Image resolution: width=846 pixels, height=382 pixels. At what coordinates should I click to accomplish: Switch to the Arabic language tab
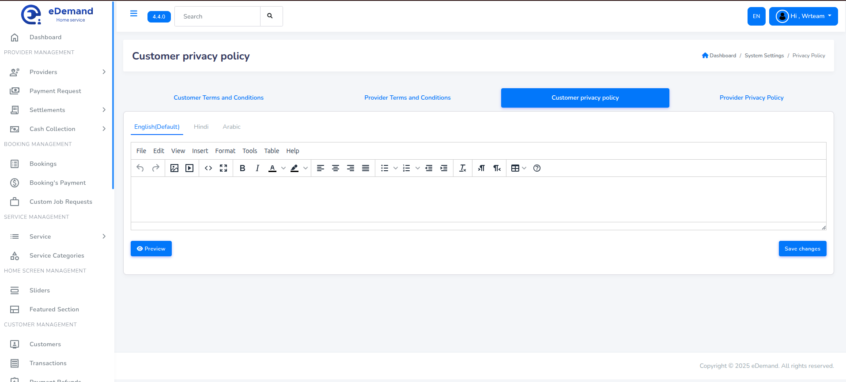tap(231, 127)
